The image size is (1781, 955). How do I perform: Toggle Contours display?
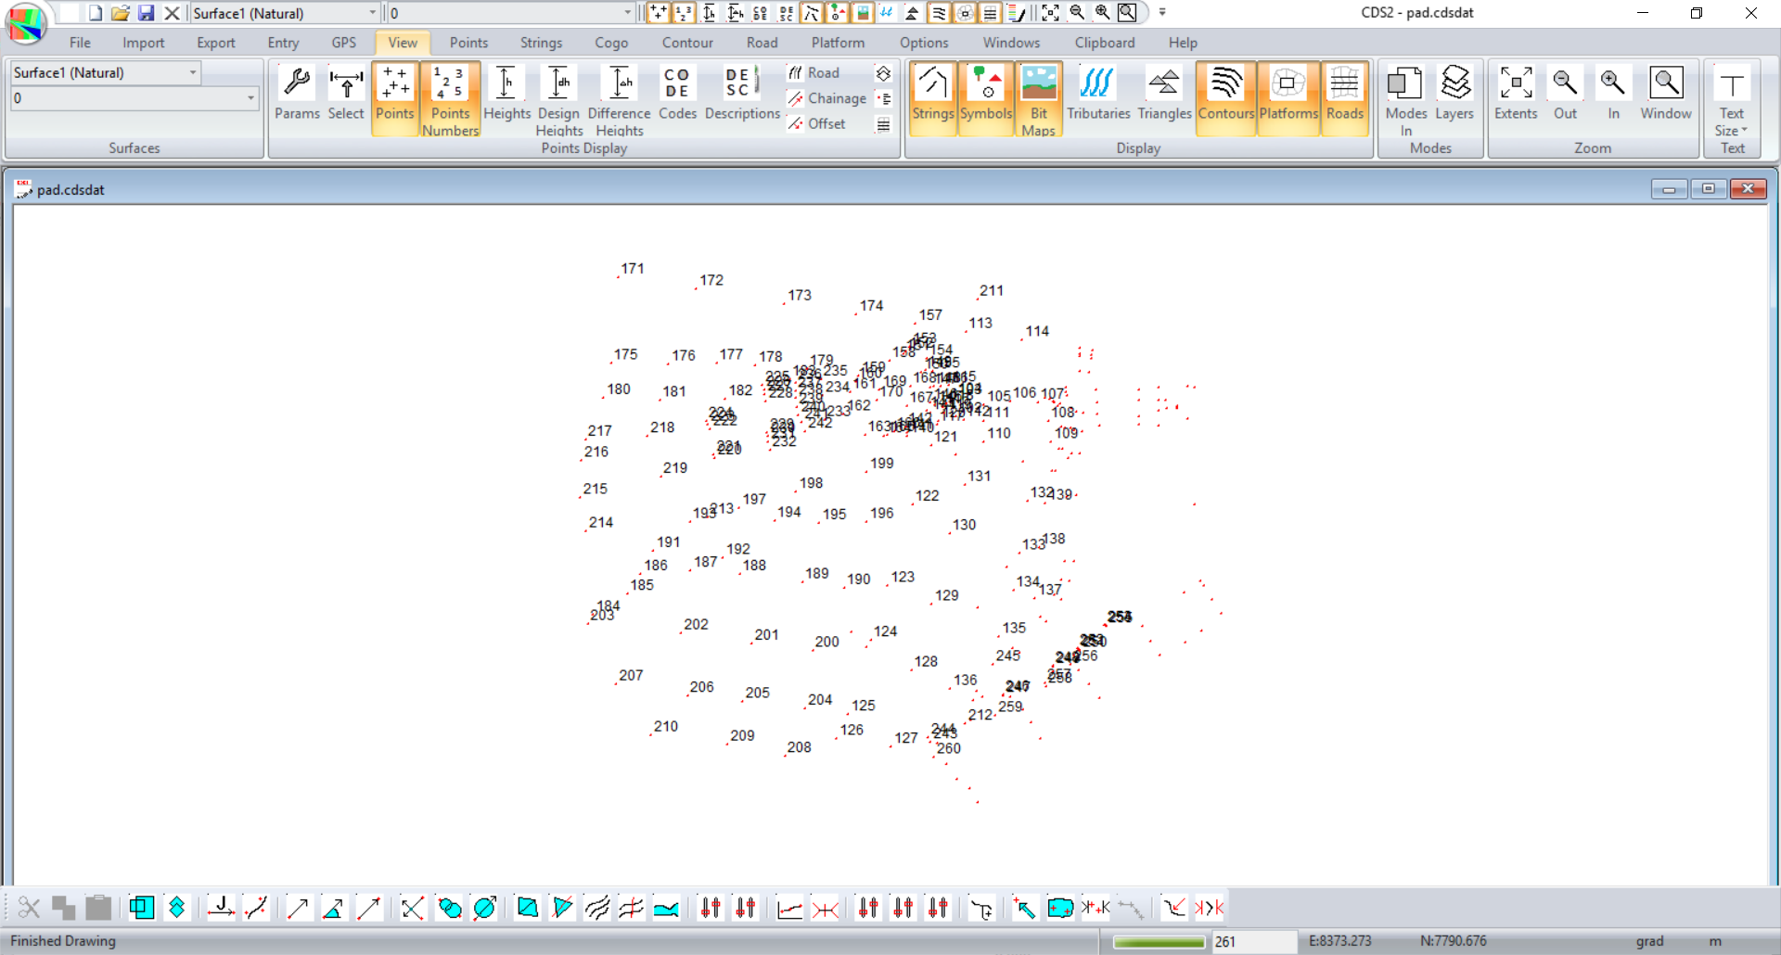pyautogui.click(x=1225, y=93)
